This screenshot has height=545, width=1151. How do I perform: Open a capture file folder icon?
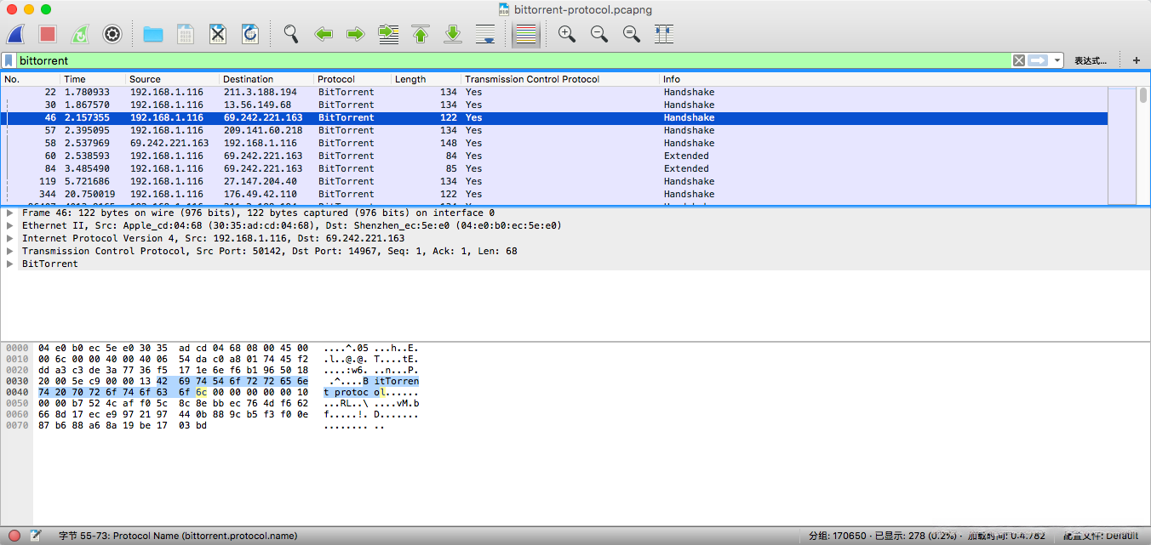[153, 34]
